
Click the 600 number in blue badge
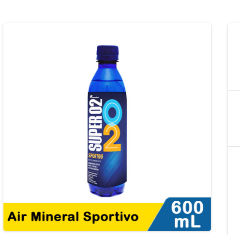[x=187, y=208]
